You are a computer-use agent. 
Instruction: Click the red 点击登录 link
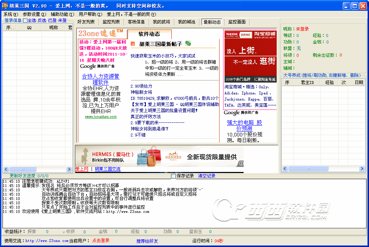101,241
